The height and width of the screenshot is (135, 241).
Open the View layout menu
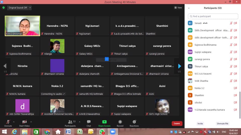(x=178, y=8)
